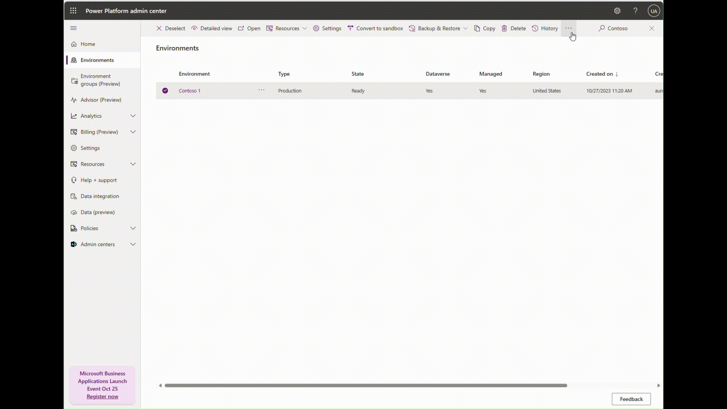Expand Admin centers navigation section
Screen dimensions: 727x409
coord(133,244)
